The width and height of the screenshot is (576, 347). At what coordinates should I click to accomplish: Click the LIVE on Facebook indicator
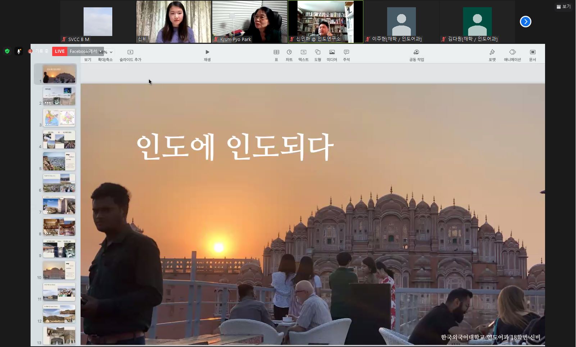pyautogui.click(x=60, y=51)
